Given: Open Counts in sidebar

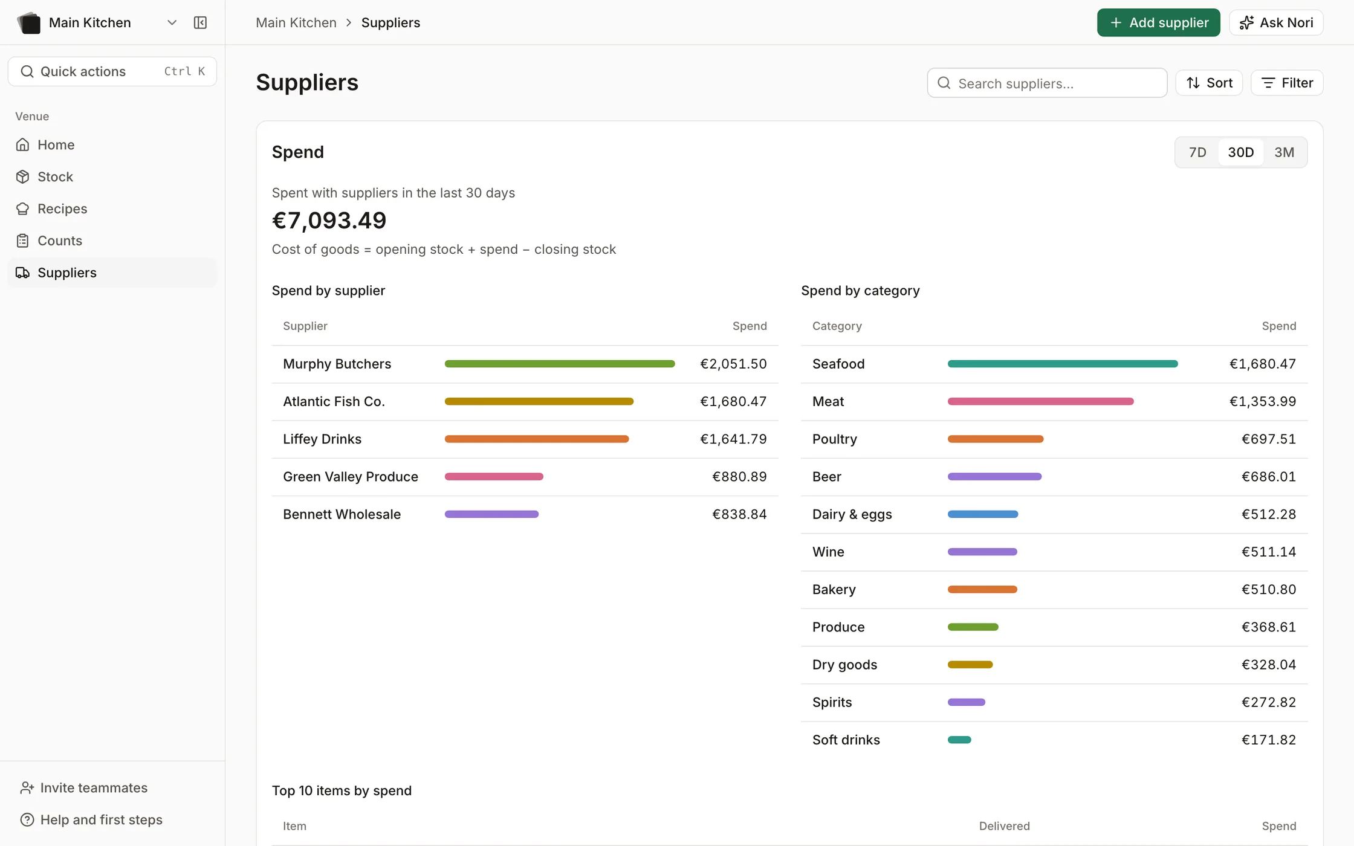Looking at the screenshot, I should click(x=112, y=241).
